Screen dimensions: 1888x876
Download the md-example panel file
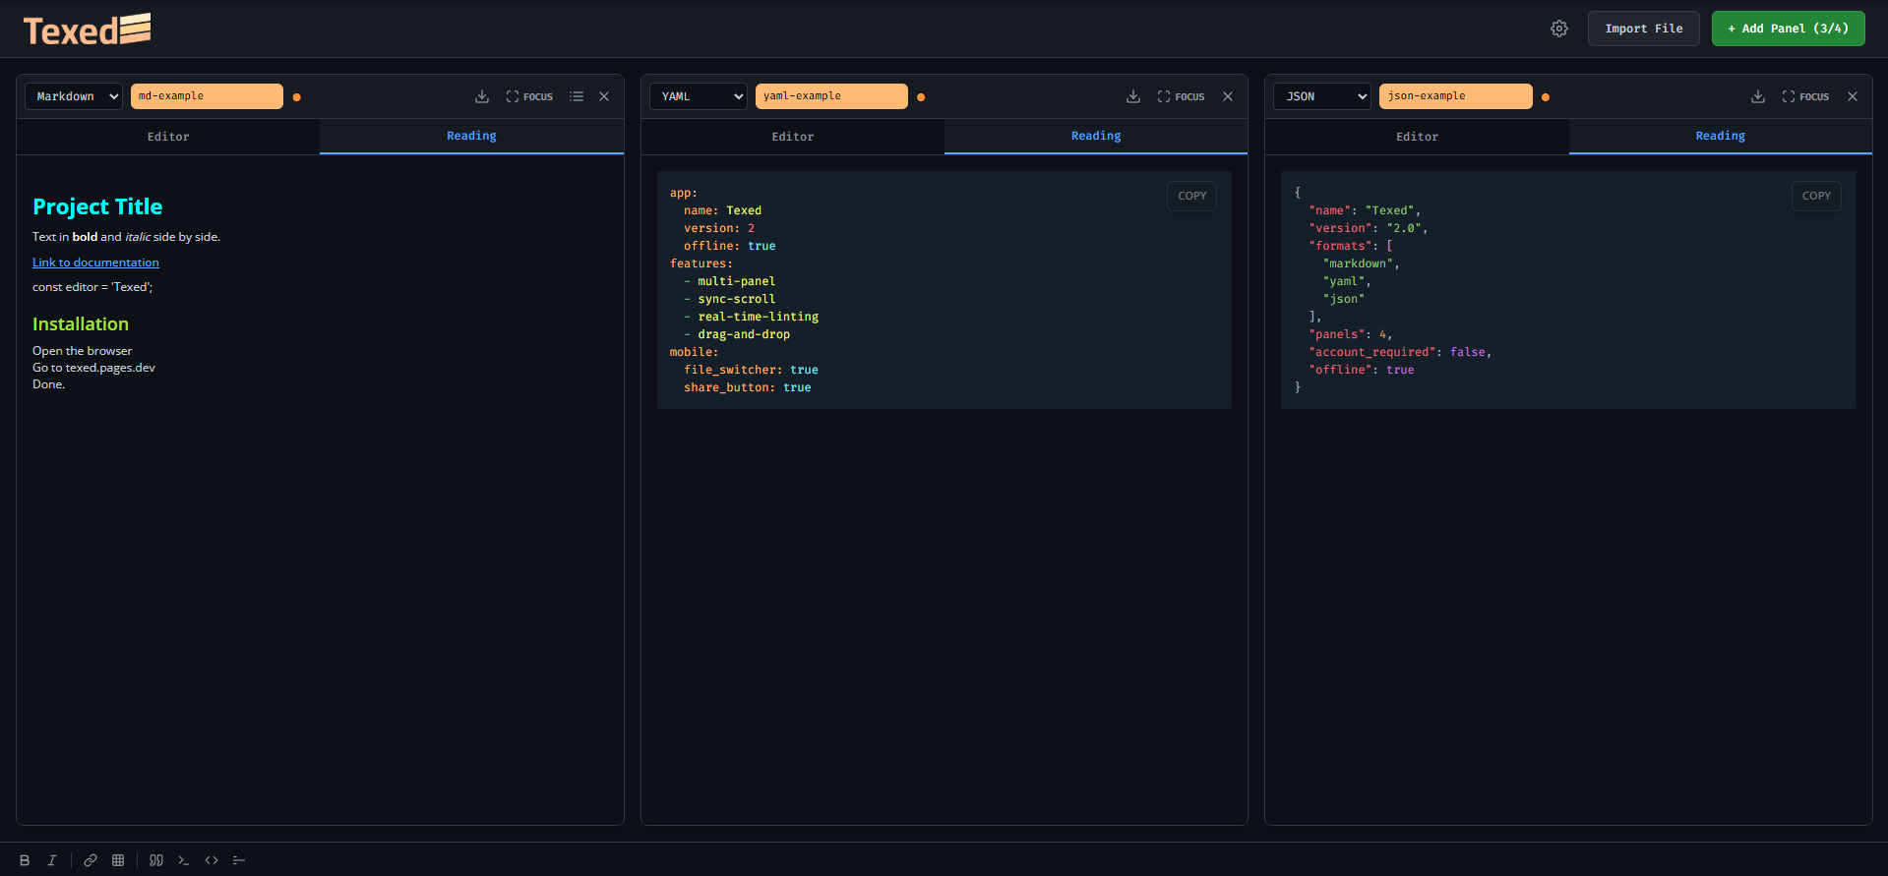pyautogui.click(x=482, y=96)
